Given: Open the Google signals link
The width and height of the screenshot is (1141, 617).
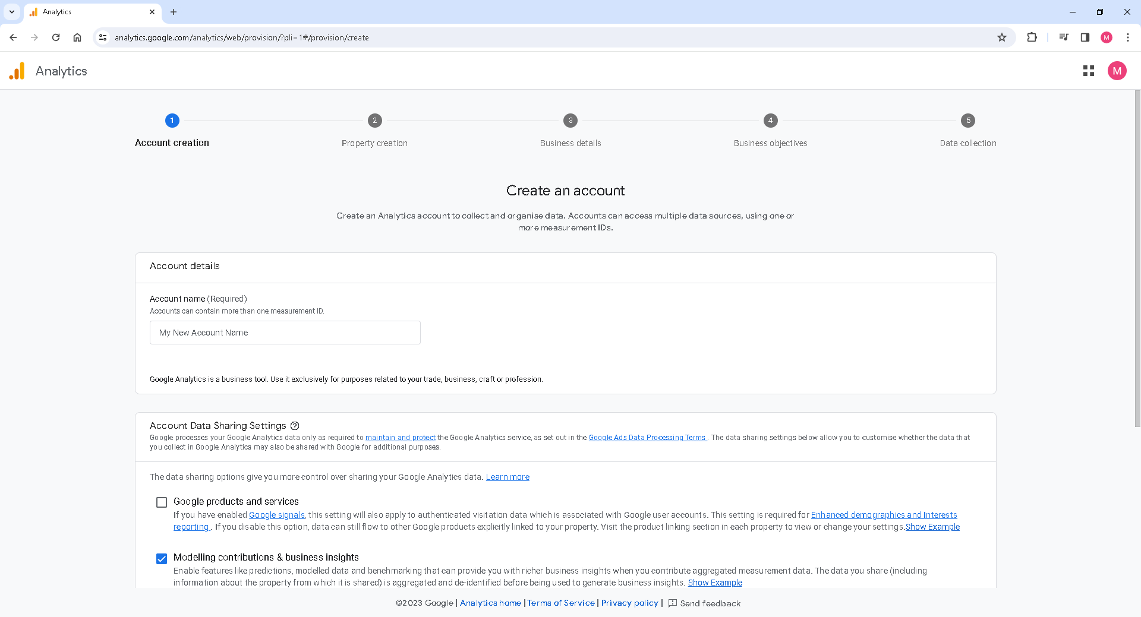Looking at the screenshot, I should click(x=276, y=515).
